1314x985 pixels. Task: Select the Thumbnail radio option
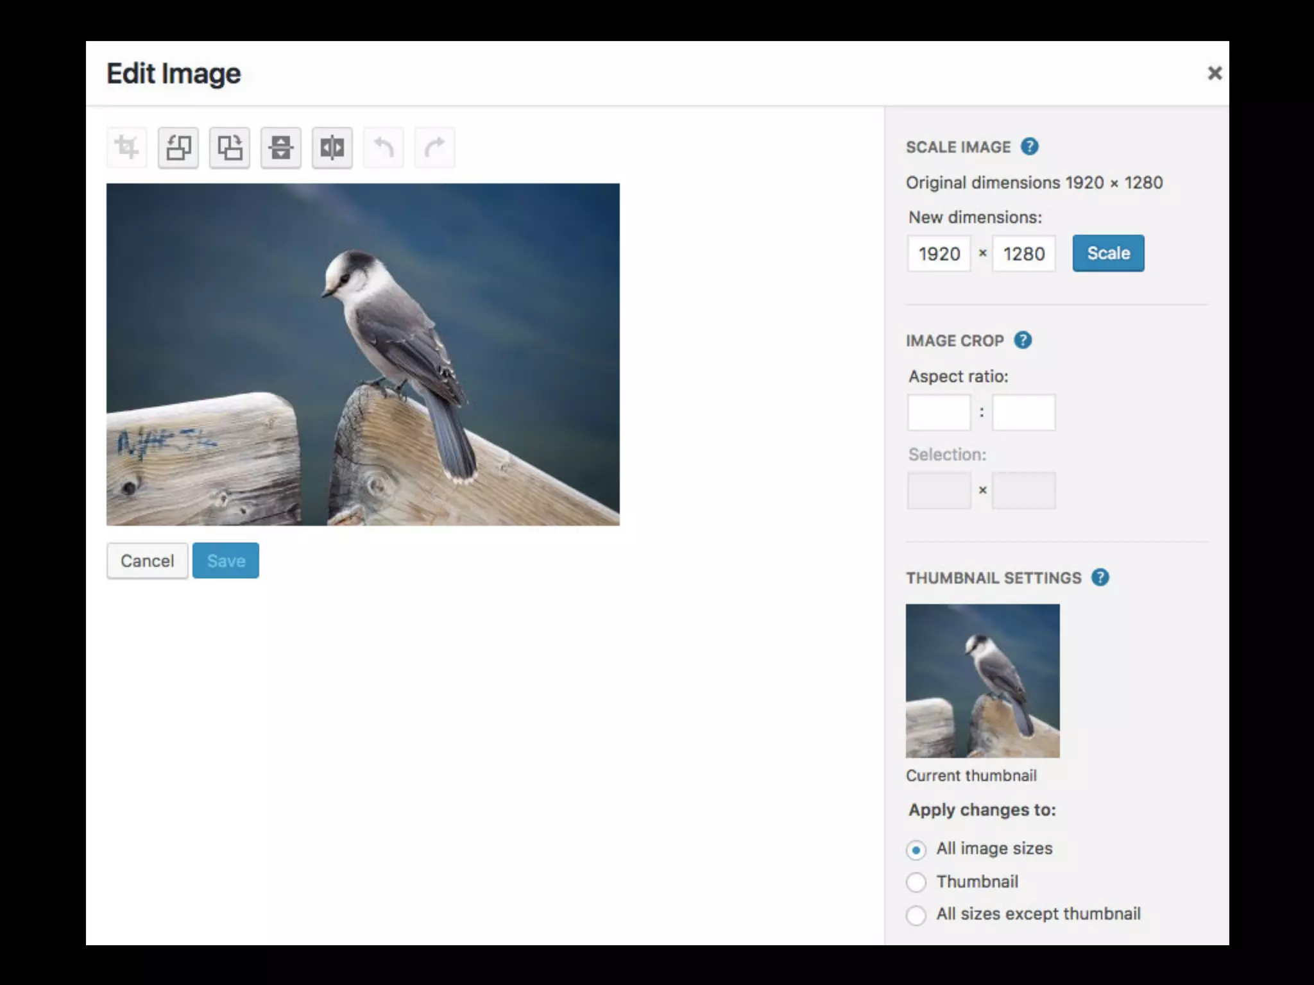coord(916,882)
